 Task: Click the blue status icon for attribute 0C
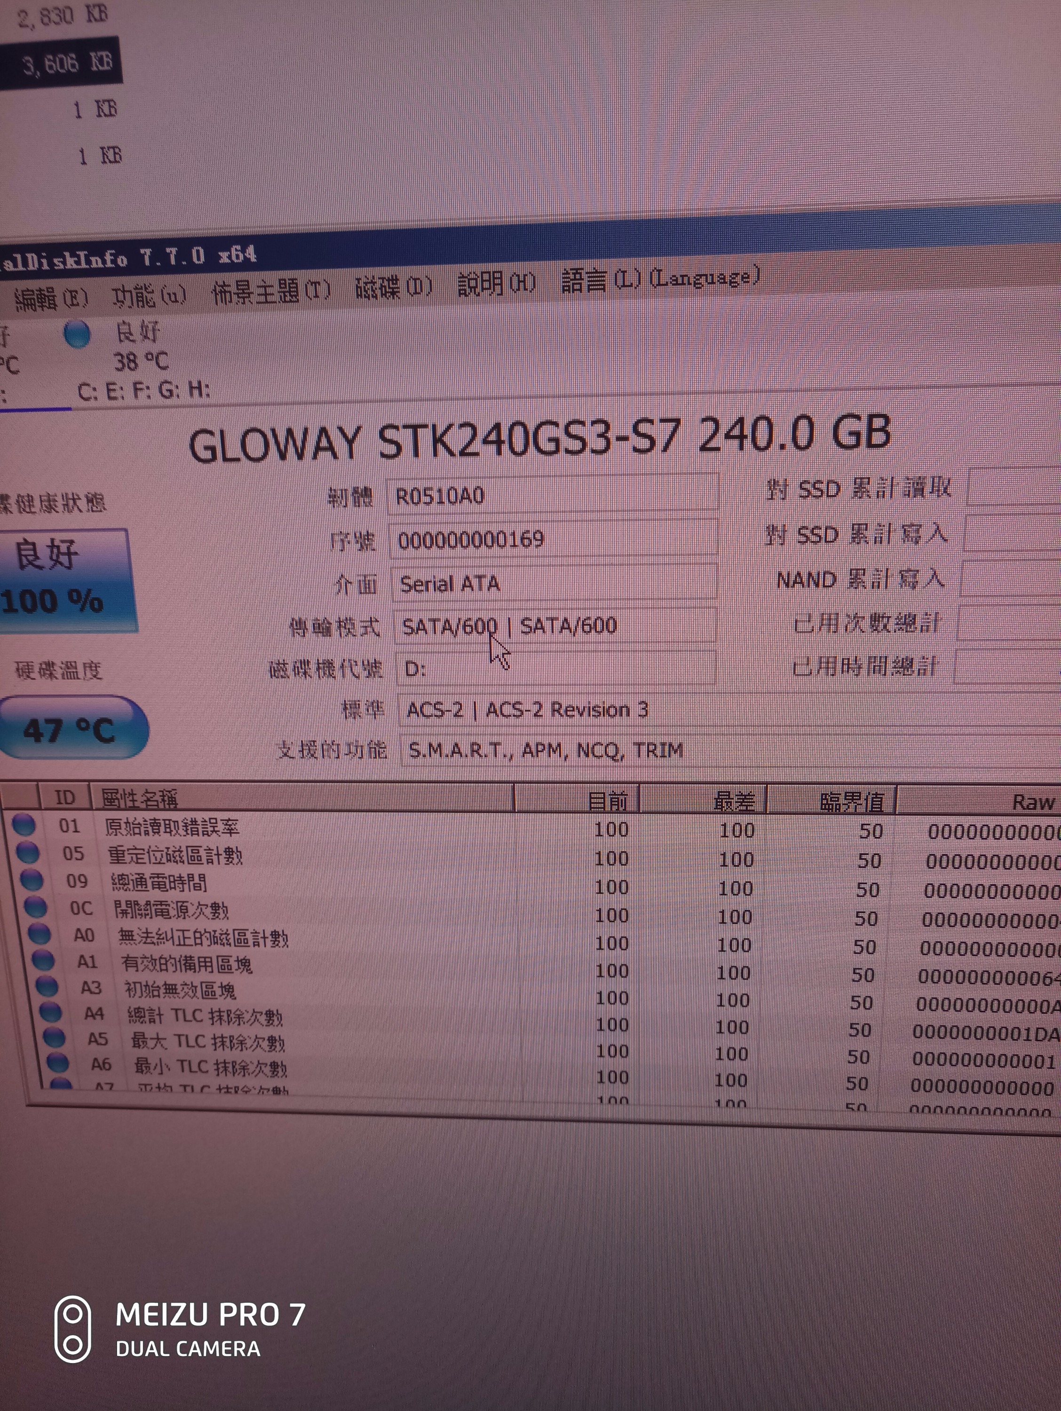pyautogui.click(x=35, y=906)
